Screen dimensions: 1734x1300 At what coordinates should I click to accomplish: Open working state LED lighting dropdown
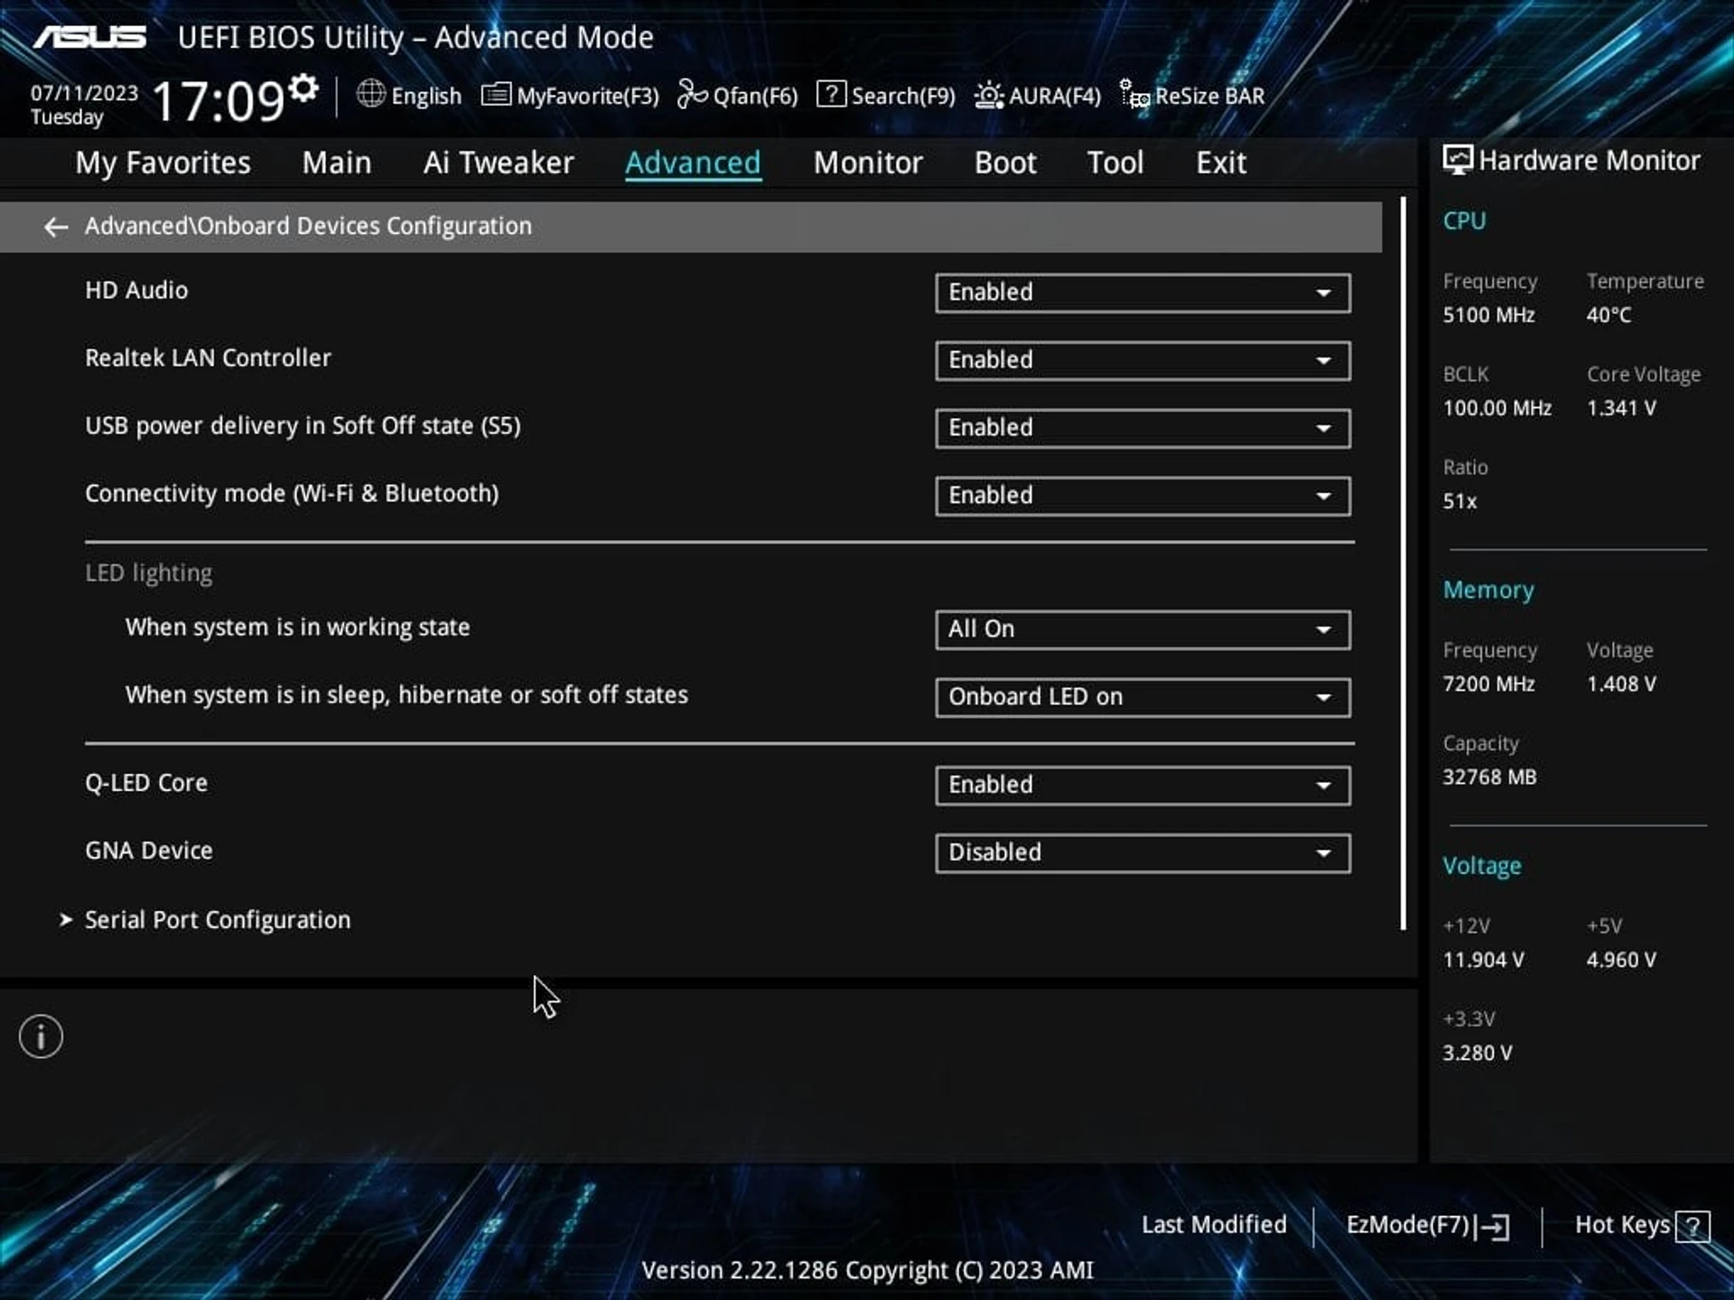click(1142, 629)
